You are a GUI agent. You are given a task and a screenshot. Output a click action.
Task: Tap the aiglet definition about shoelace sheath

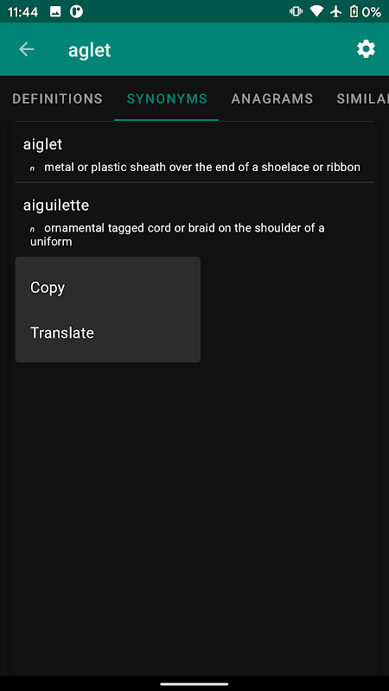tap(202, 168)
